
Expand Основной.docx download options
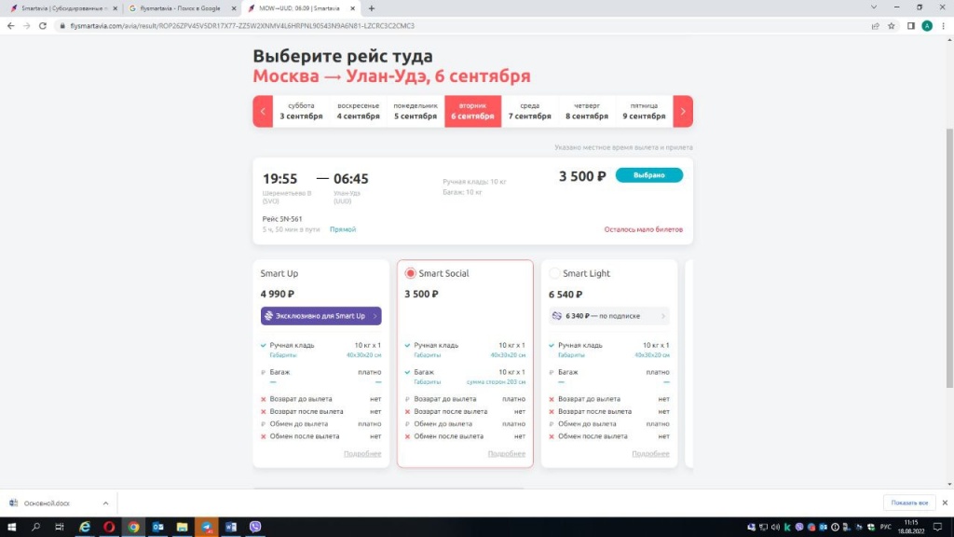click(x=105, y=503)
